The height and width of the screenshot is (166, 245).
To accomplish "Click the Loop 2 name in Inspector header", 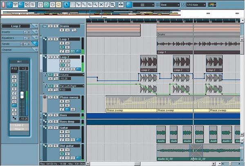I will 16,26.
